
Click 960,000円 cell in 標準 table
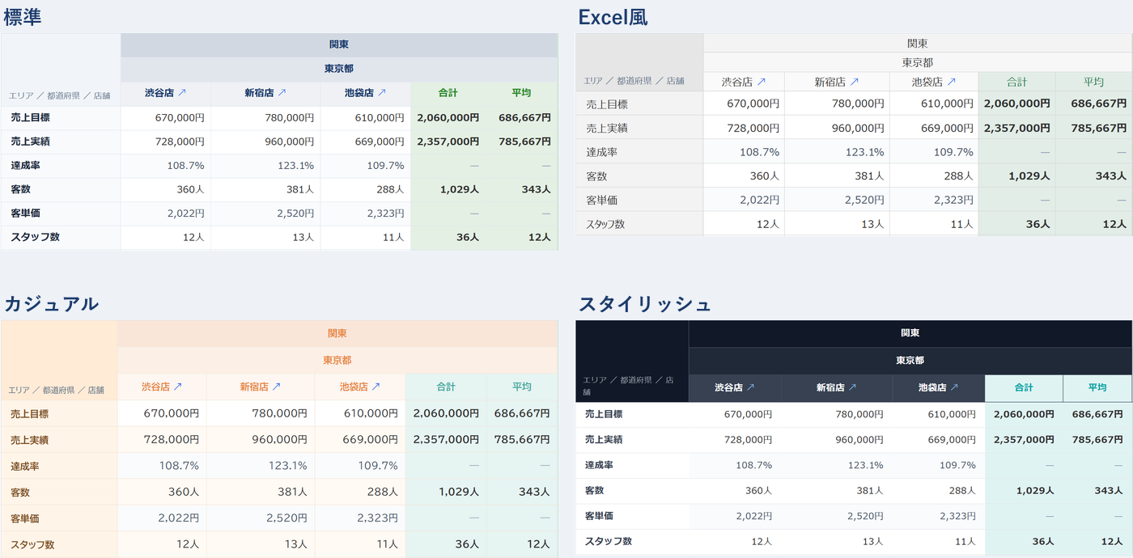[265, 142]
